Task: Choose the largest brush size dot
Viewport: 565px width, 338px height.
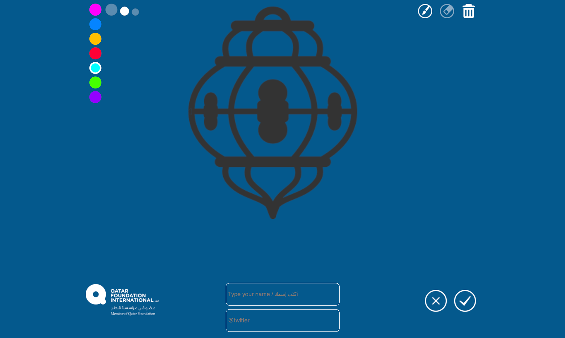Action: click(111, 10)
